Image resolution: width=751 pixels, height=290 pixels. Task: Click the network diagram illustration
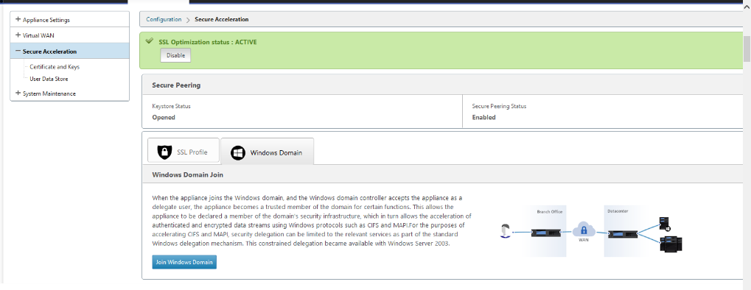590,232
